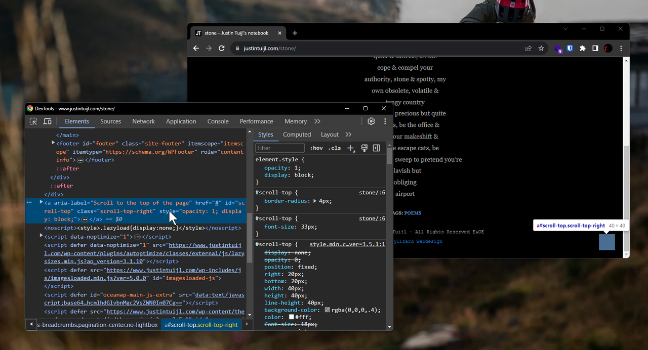Click the scroll-to-top button on webpage
The image size is (648, 350).
(607, 242)
